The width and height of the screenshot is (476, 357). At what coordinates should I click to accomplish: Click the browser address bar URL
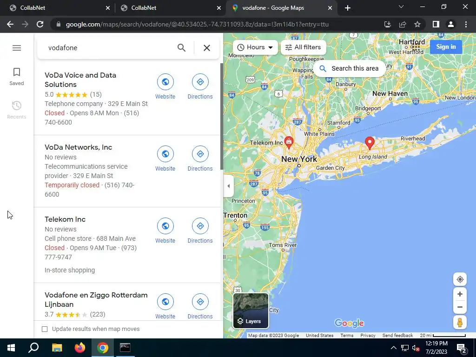tap(197, 24)
